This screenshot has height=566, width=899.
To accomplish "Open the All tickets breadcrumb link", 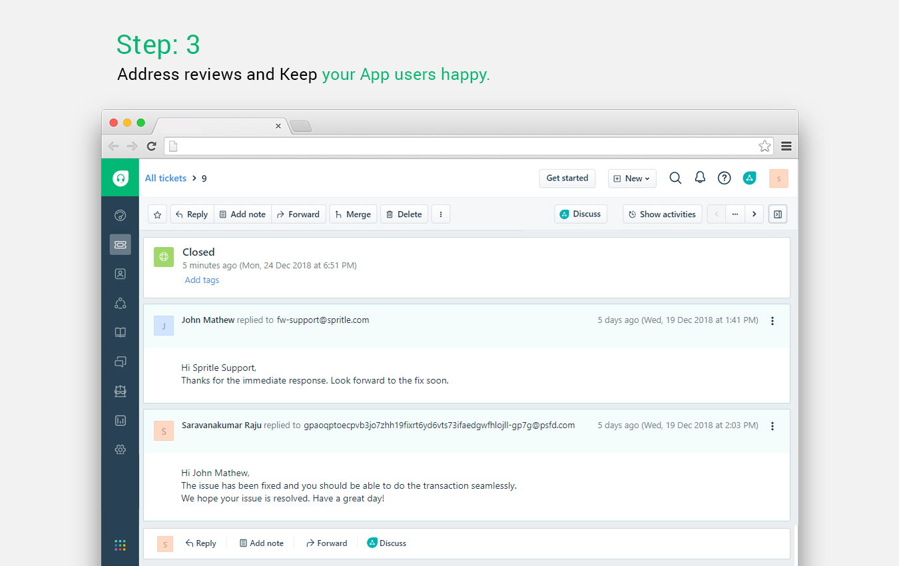I will tap(166, 178).
